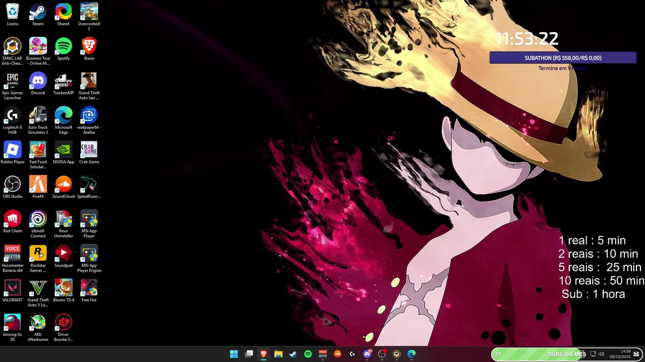
Task: Click the '10 reais : 50 min' text
Action: pos(601,281)
